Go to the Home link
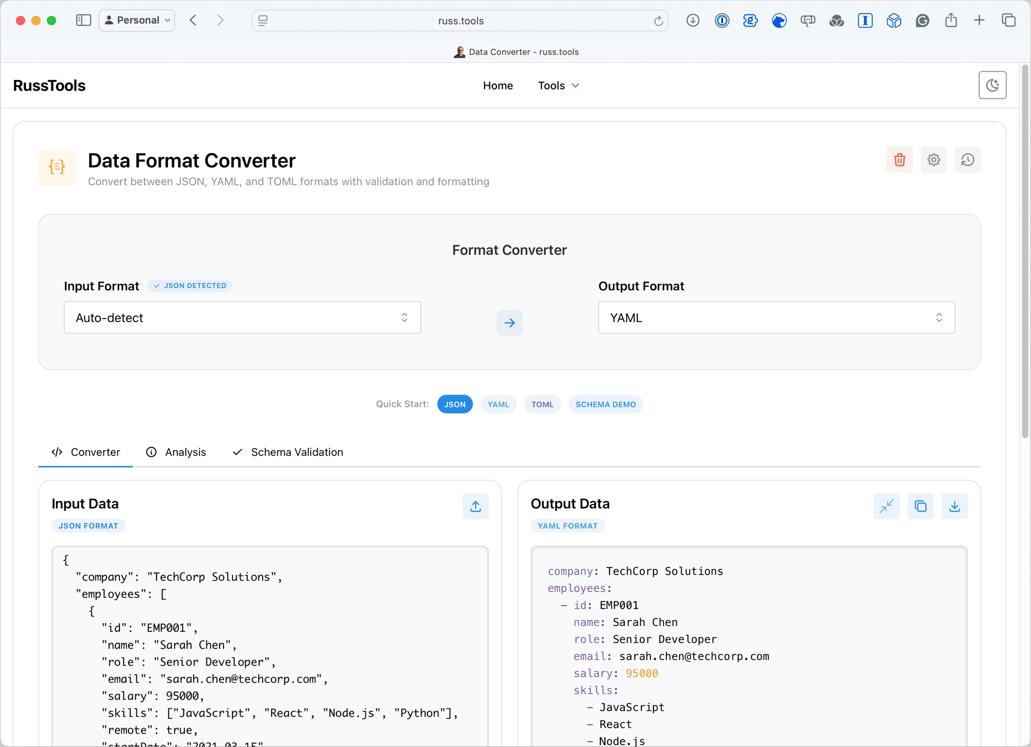This screenshot has width=1031, height=747. pyautogui.click(x=497, y=86)
